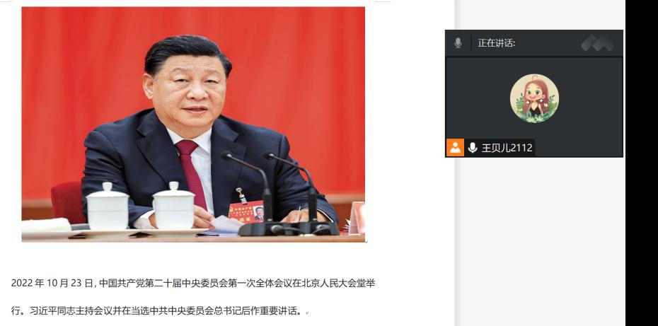Click the white mic icon before 王贝儿2112
The width and height of the screenshot is (658, 326).
[x=473, y=148]
